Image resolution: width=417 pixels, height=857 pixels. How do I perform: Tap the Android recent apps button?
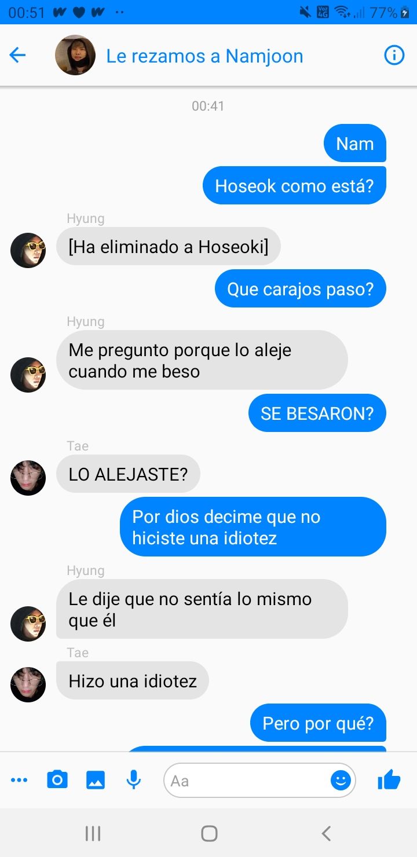click(x=93, y=833)
